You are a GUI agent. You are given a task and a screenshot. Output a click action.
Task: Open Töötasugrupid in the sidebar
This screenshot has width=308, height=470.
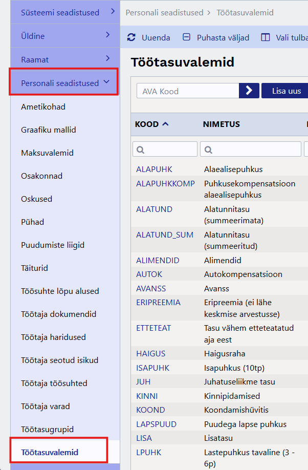pos(47,430)
